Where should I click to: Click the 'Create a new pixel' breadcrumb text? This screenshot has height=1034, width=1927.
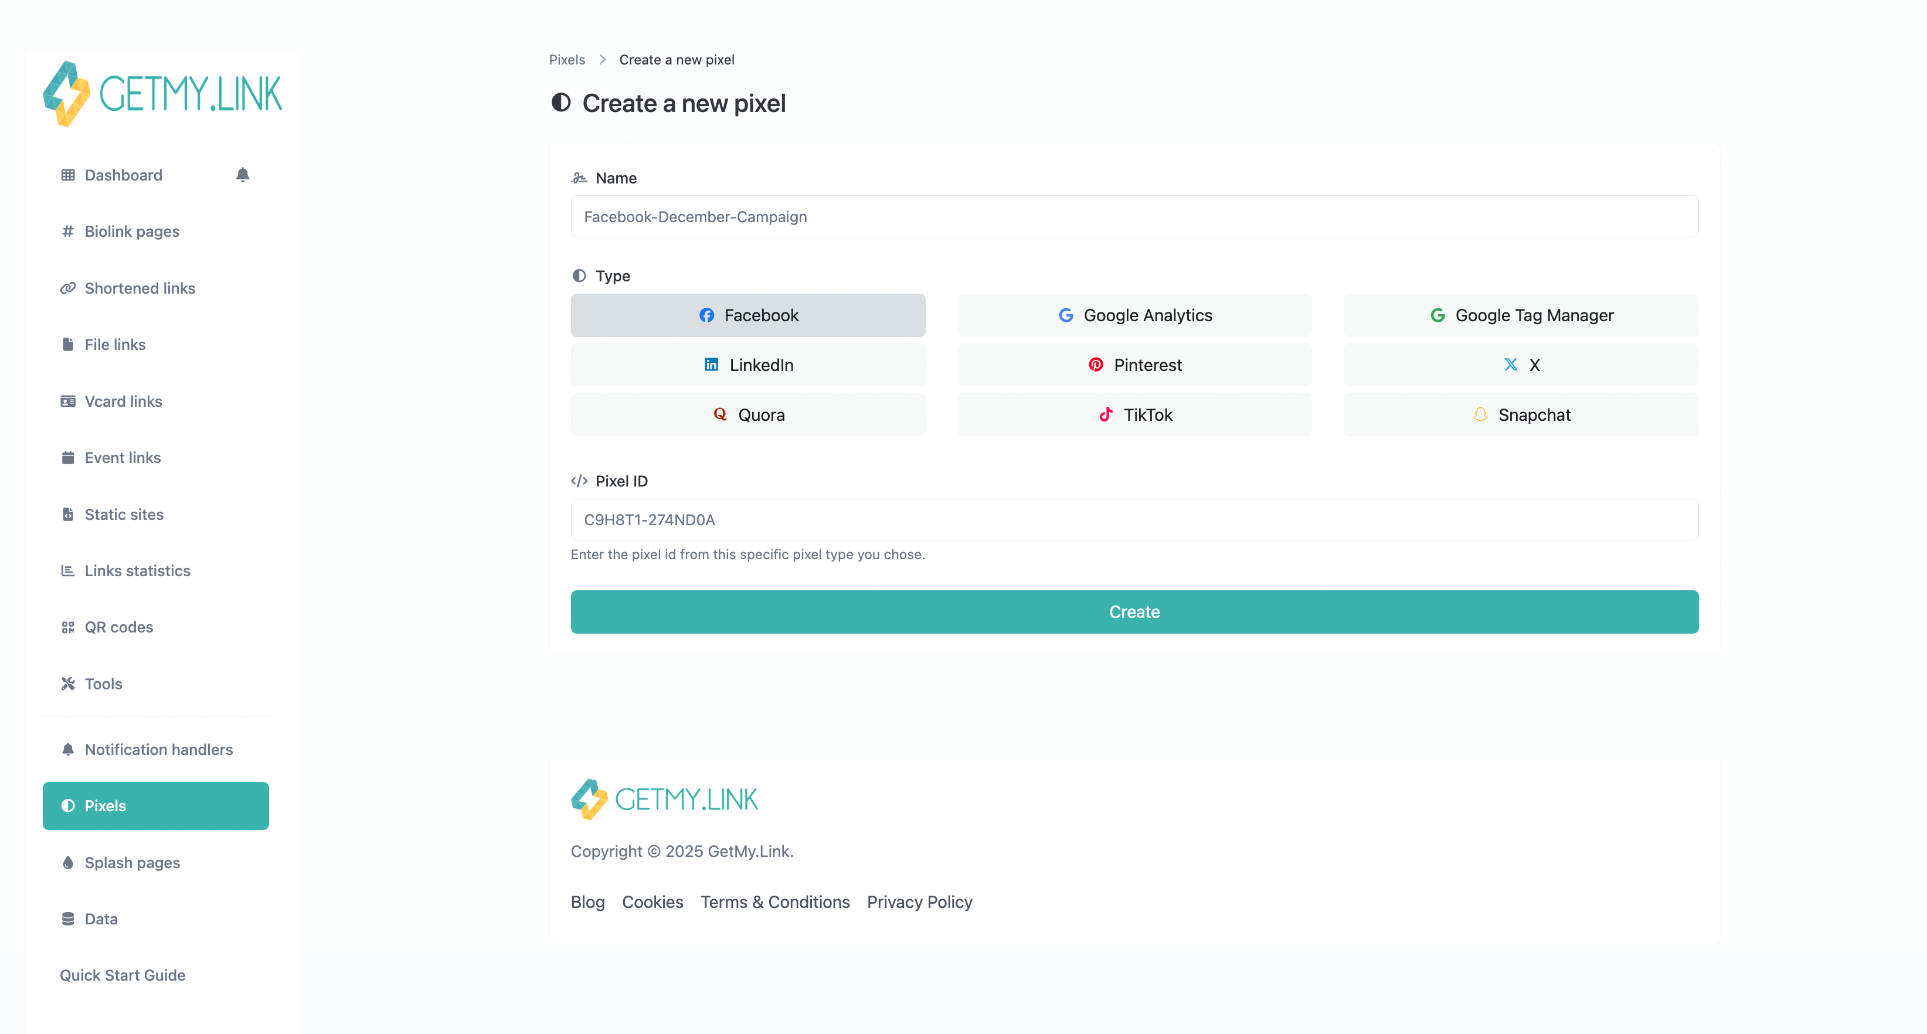677,60
